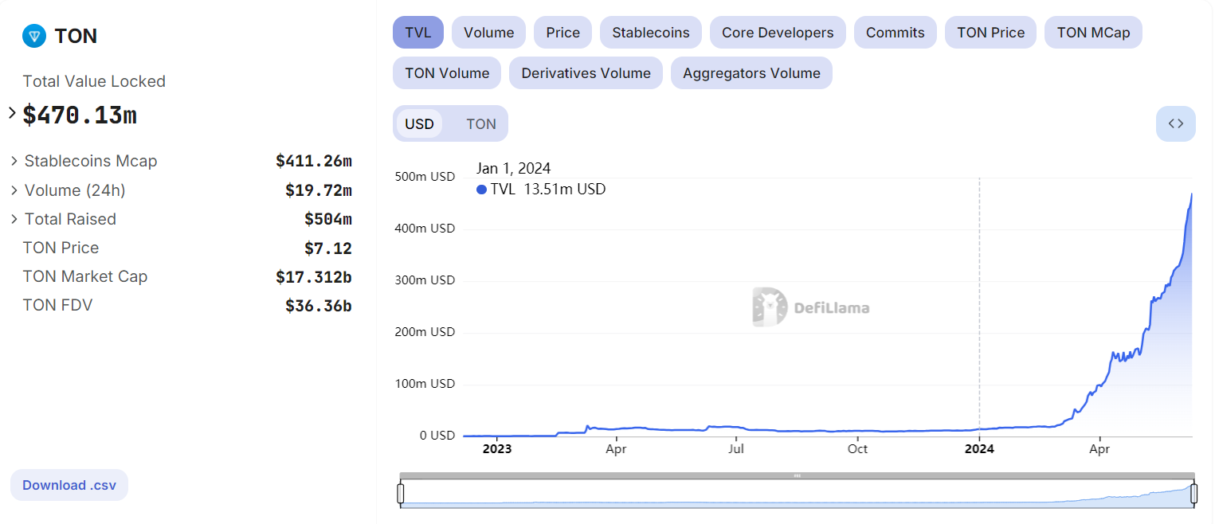Click the blue TVL legend dot

(x=480, y=189)
